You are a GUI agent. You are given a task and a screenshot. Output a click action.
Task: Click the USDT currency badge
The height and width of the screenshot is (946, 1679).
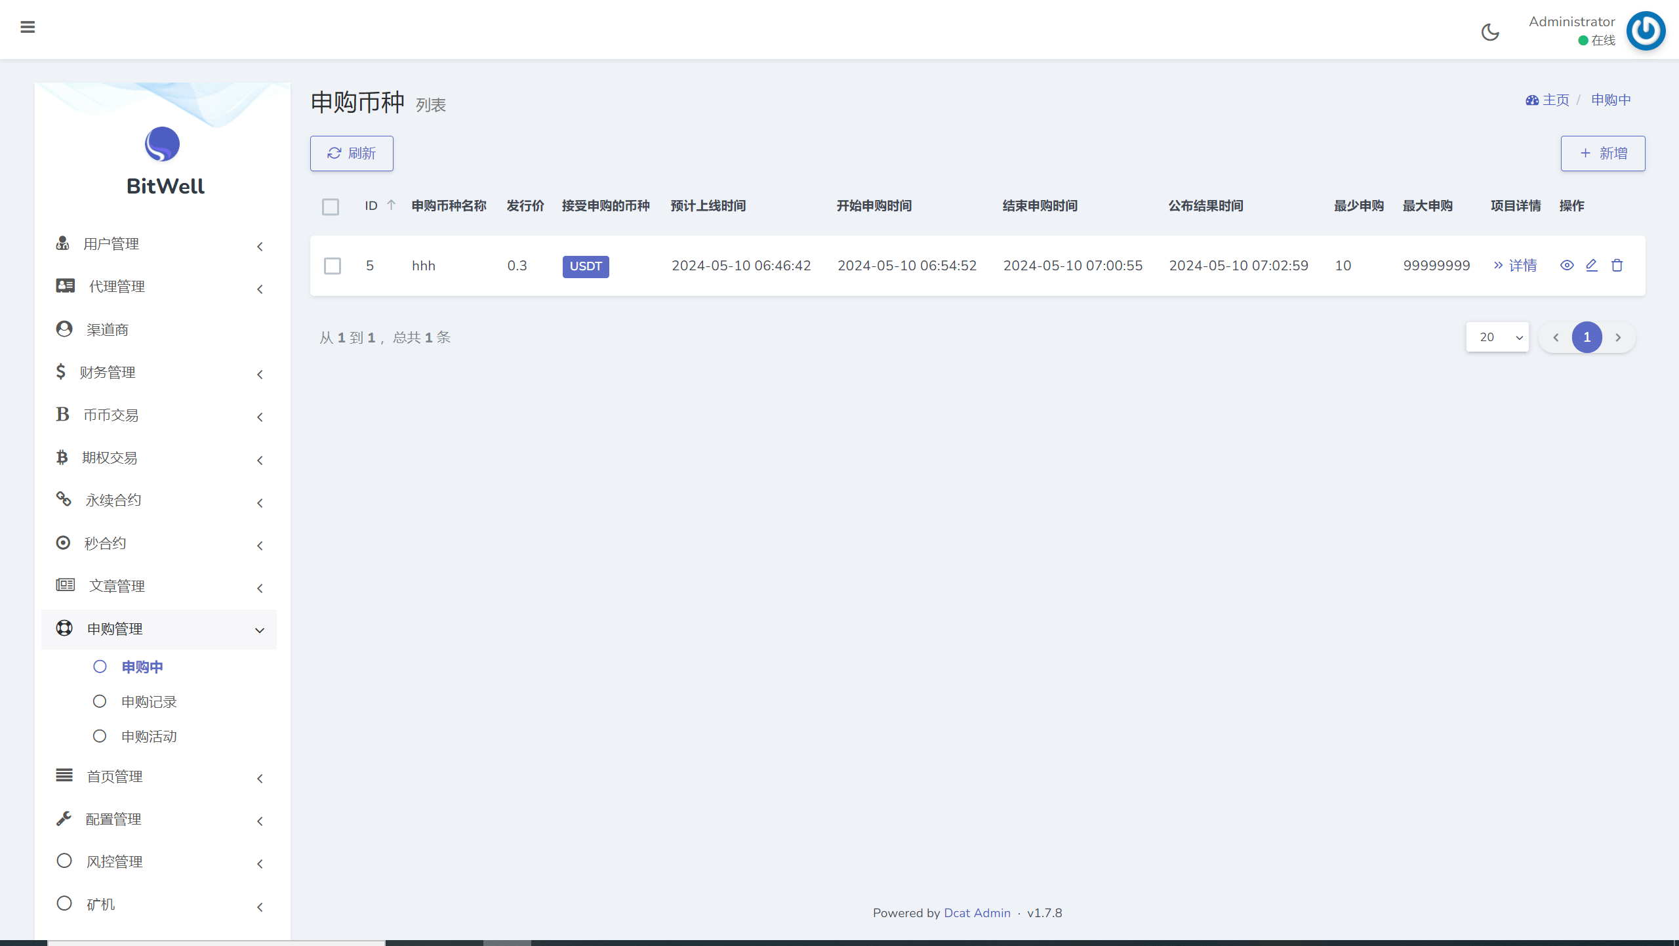(585, 266)
